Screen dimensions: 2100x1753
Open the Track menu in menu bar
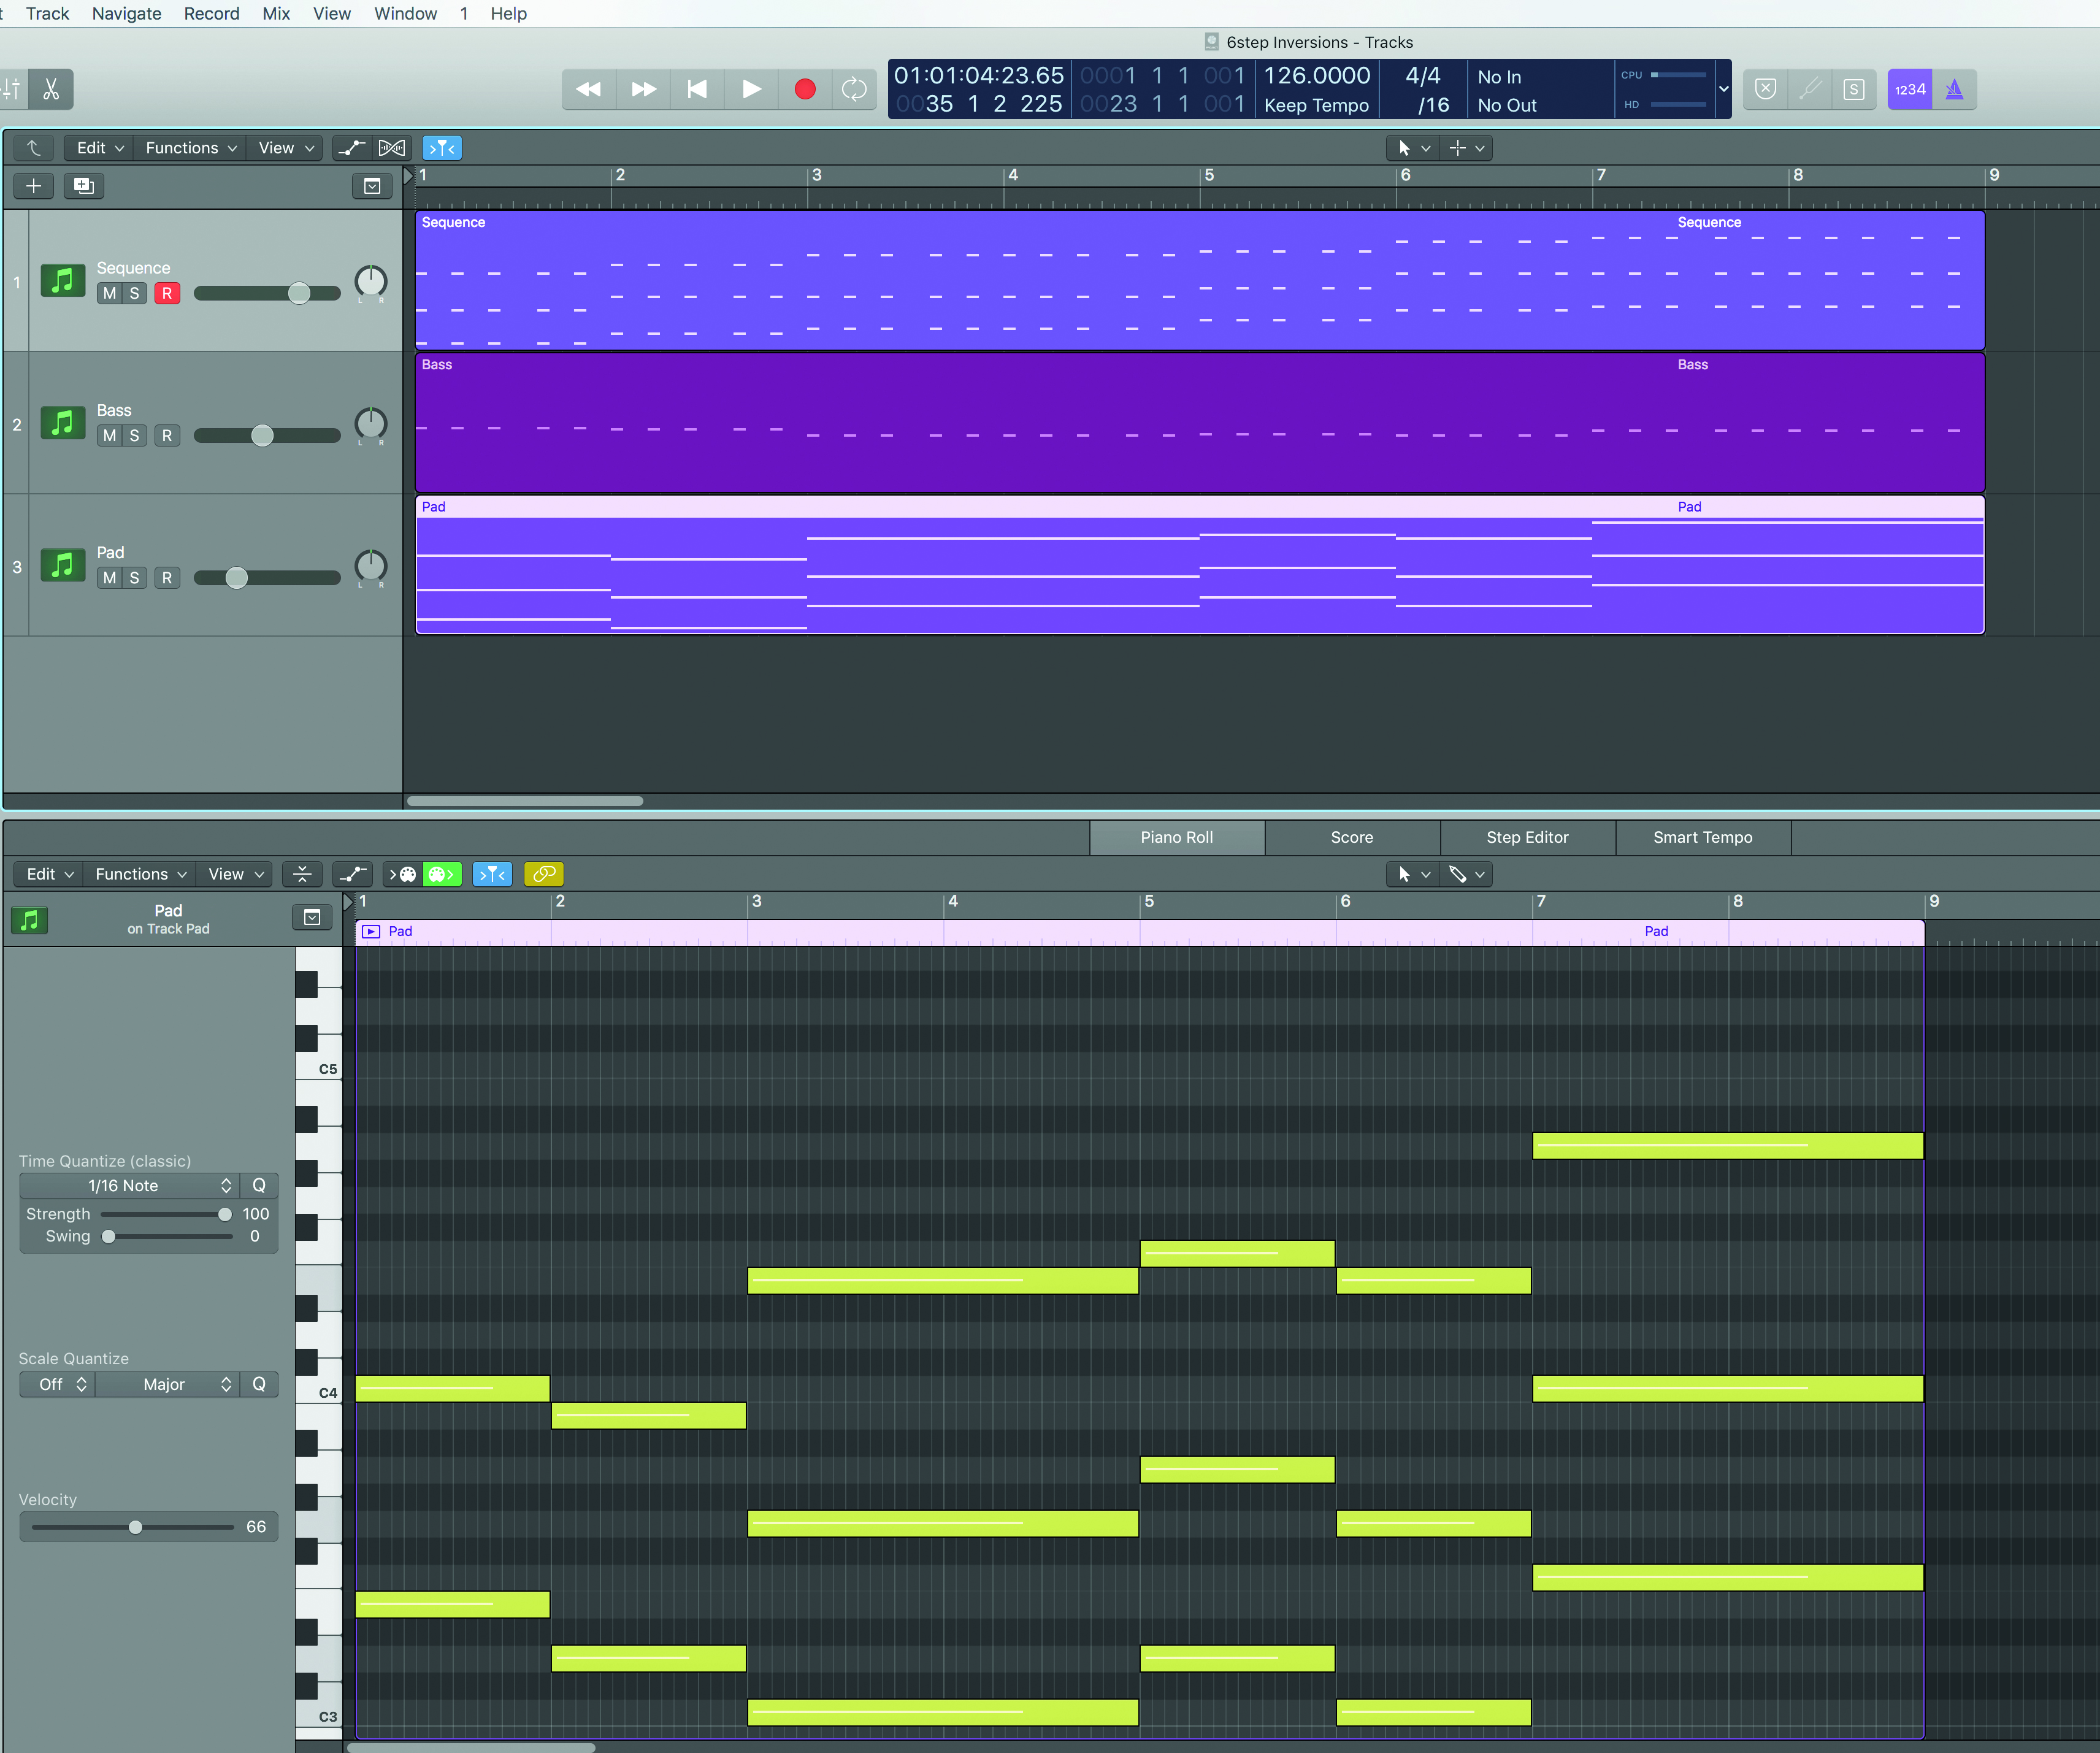pyautogui.click(x=47, y=14)
